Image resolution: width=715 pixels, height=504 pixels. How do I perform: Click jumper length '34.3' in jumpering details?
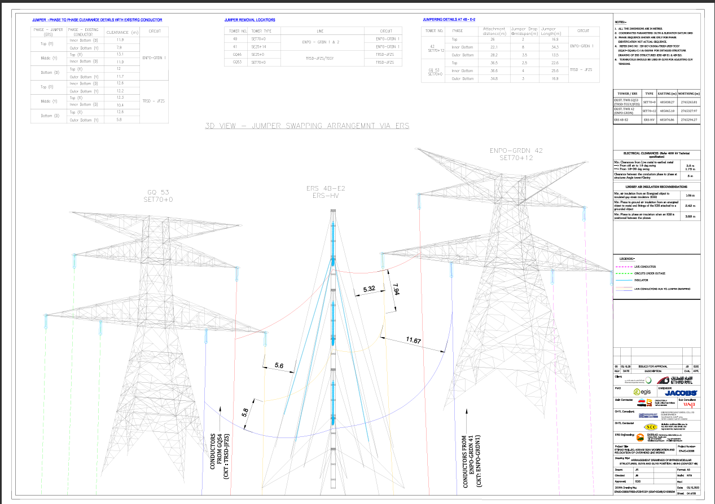pos(554,47)
